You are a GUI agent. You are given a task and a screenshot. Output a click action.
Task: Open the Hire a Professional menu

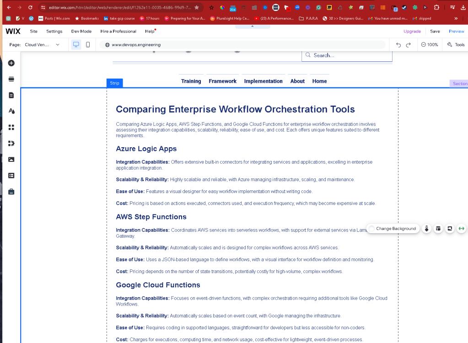118,31
